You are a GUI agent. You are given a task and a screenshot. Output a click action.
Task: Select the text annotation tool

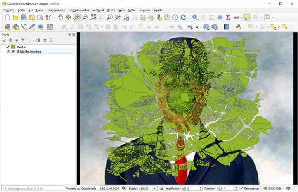tap(267, 17)
